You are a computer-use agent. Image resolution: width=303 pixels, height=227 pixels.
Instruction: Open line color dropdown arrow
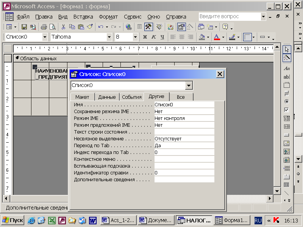(238, 37)
